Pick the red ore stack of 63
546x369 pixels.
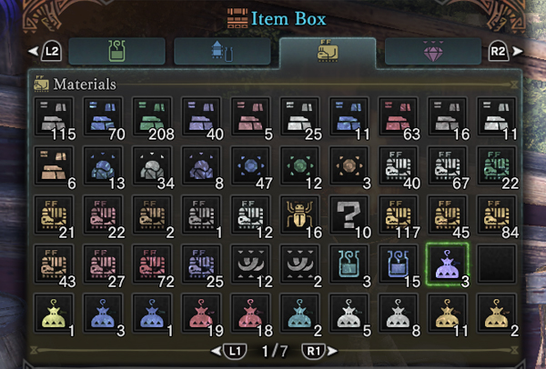pos(398,117)
